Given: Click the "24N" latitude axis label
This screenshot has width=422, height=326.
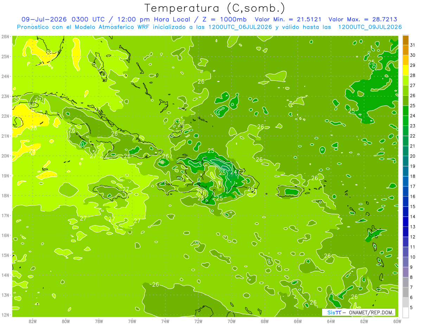Looking at the screenshot, I should click(5, 76).
